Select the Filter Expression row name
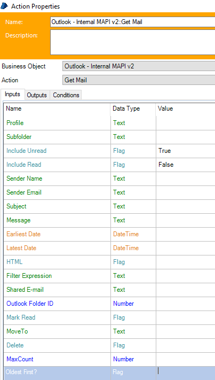The height and width of the screenshot is (380, 215). click(x=29, y=276)
